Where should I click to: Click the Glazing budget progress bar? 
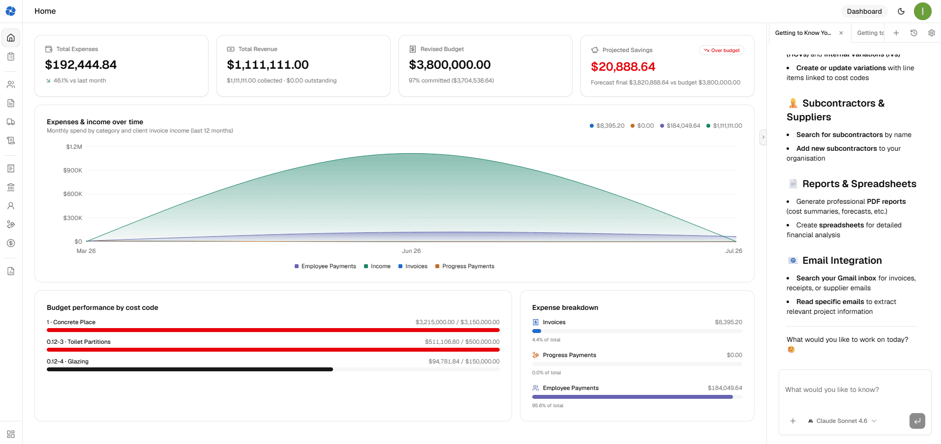[273, 369]
